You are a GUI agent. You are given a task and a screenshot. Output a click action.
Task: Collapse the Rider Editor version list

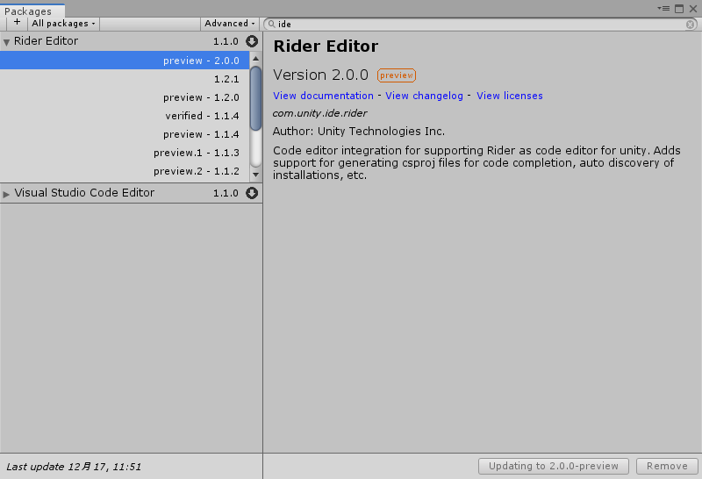(6, 42)
